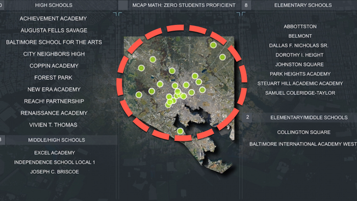Select the High Schools section header
The width and height of the screenshot is (357, 201).
pyautogui.click(x=54, y=5)
